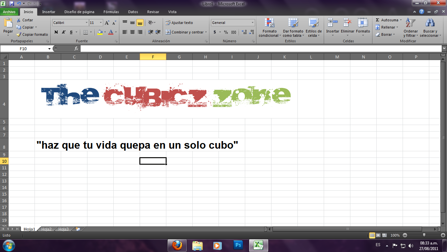
Task: Switch to the Insertar ribbon tab
Action: (x=49, y=12)
